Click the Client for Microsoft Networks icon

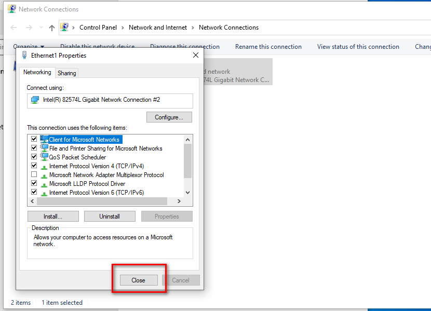click(44, 139)
